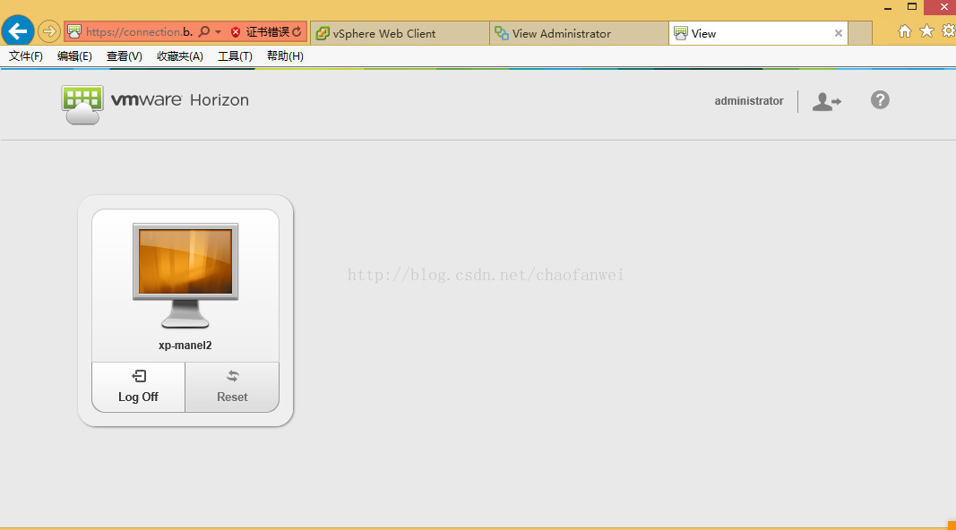Click the vmware Horizon title text
Image resolution: width=956 pixels, height=530 pixels.
pos(180,100)
